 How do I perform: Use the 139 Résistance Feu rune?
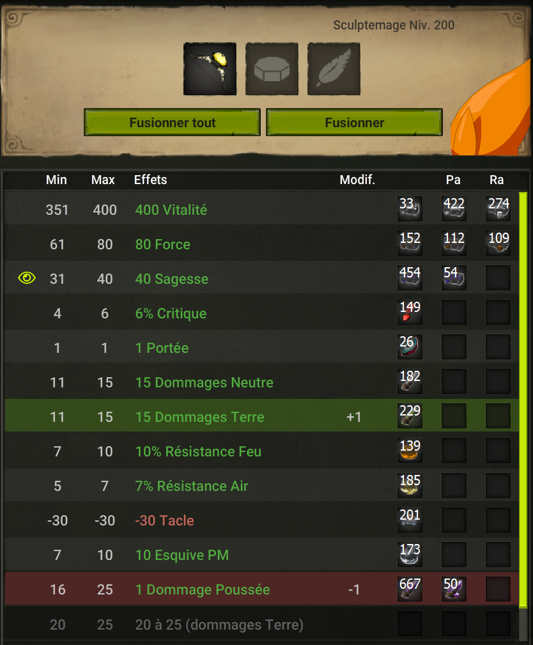pyautogui.click(x=410, y=451)
